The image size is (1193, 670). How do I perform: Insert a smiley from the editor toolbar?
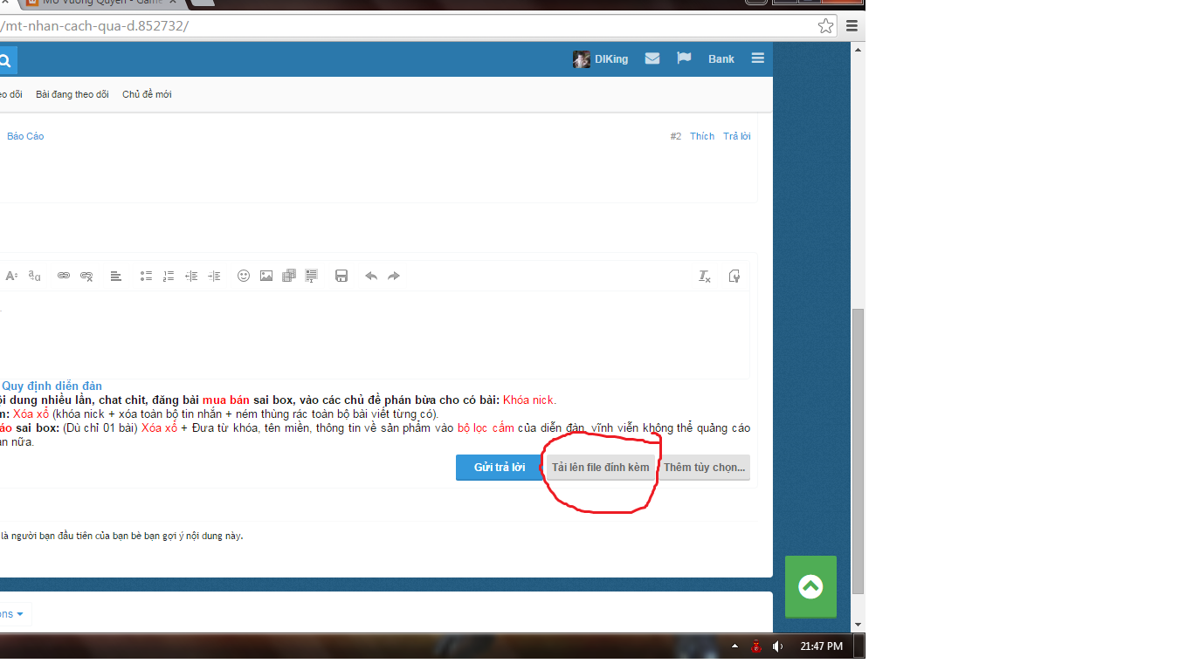coord(244,276)
